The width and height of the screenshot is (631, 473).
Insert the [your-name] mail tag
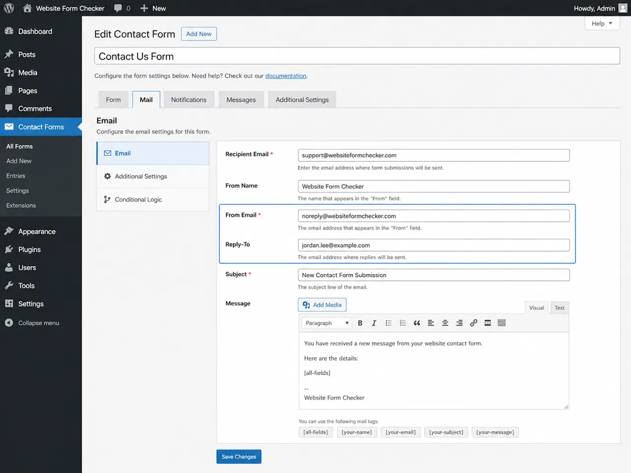pos(357,432)
